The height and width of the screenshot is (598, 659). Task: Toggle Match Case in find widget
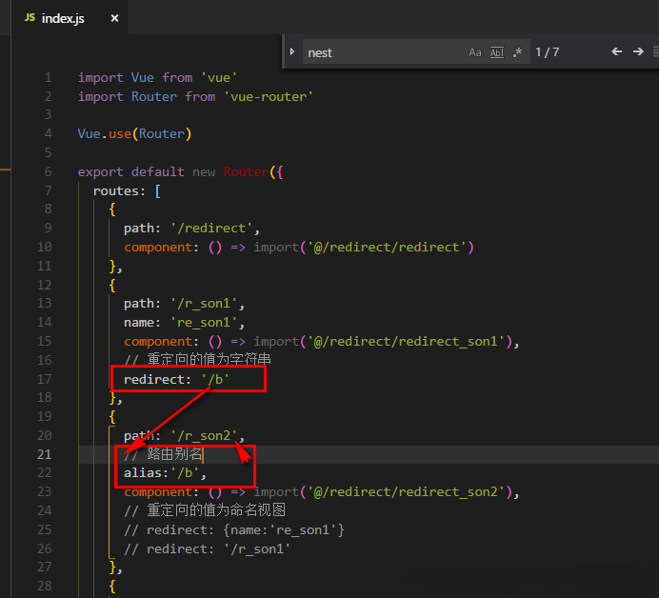pos(475,52)
